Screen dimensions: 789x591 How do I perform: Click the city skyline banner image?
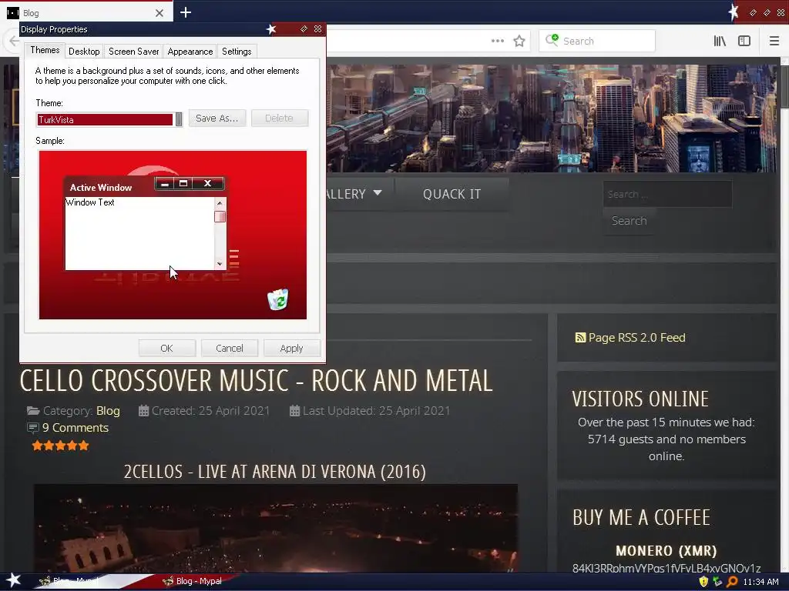coord(551,118)
